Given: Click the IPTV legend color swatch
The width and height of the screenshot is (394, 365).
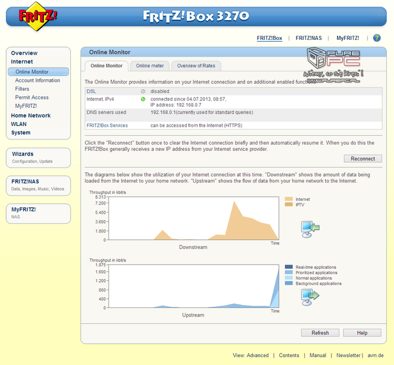Looking at the screenshot, I should (289, 205).
